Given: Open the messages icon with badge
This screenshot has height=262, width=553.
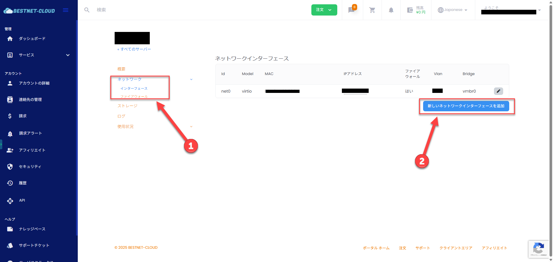Looking at the screenshot, I should tap(351, 10).
